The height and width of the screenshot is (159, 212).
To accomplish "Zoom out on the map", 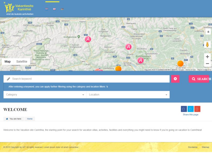I will click(207, 63).
